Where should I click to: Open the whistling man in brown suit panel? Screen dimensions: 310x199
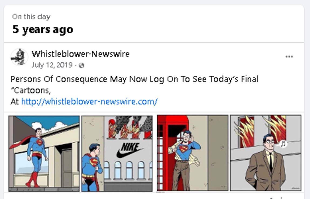pyautogui.click(x=266, y=153)
